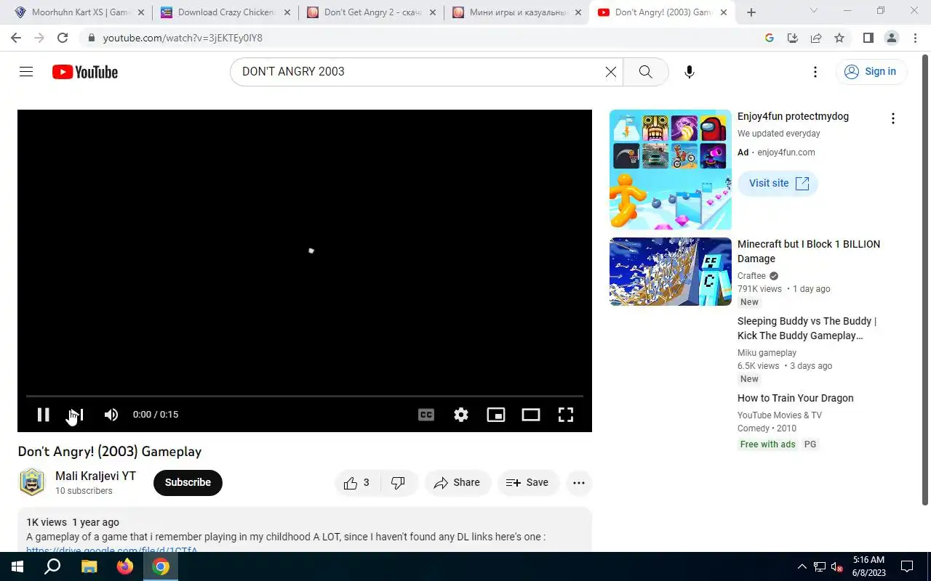Save video to playlist
Screen dimensions: 931x581
528,483
